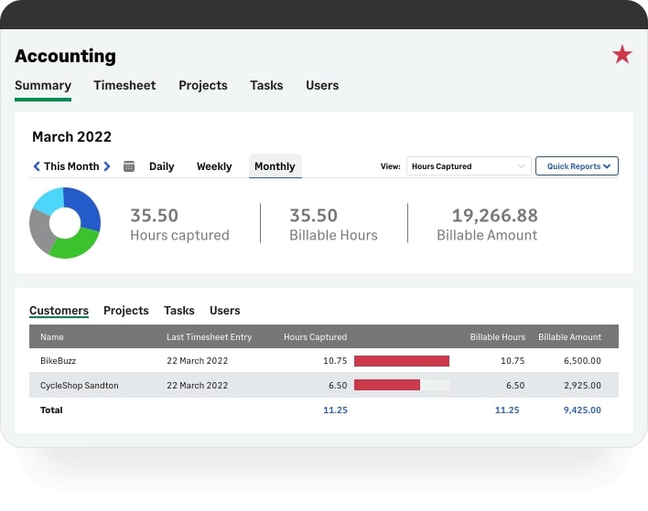648x511 pixels.
Task: Open the BikeBuzz customer row
Action: pos(57,361)
